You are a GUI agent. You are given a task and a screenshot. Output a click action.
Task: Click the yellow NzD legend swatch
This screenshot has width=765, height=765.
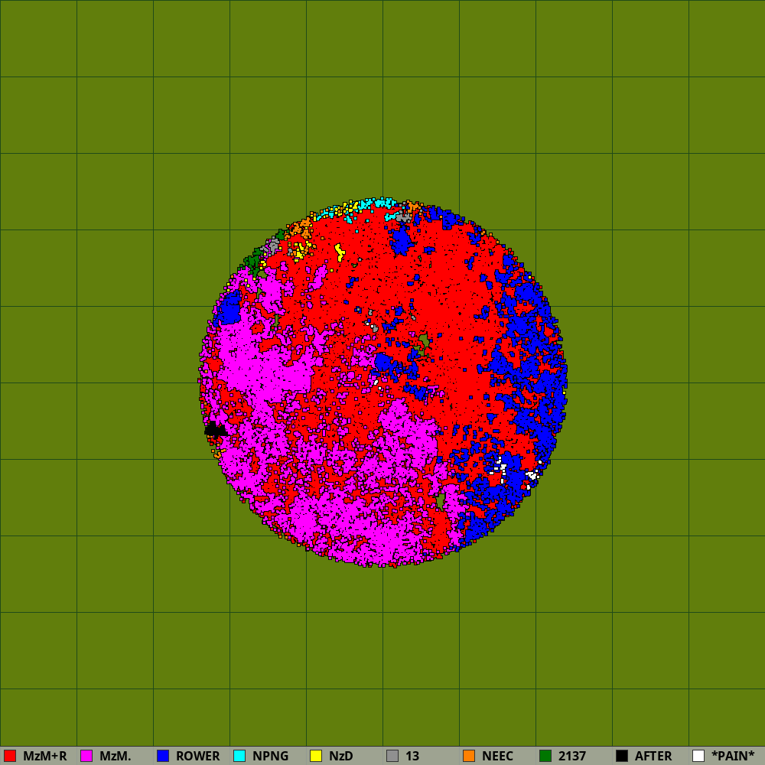click(316, 756)
